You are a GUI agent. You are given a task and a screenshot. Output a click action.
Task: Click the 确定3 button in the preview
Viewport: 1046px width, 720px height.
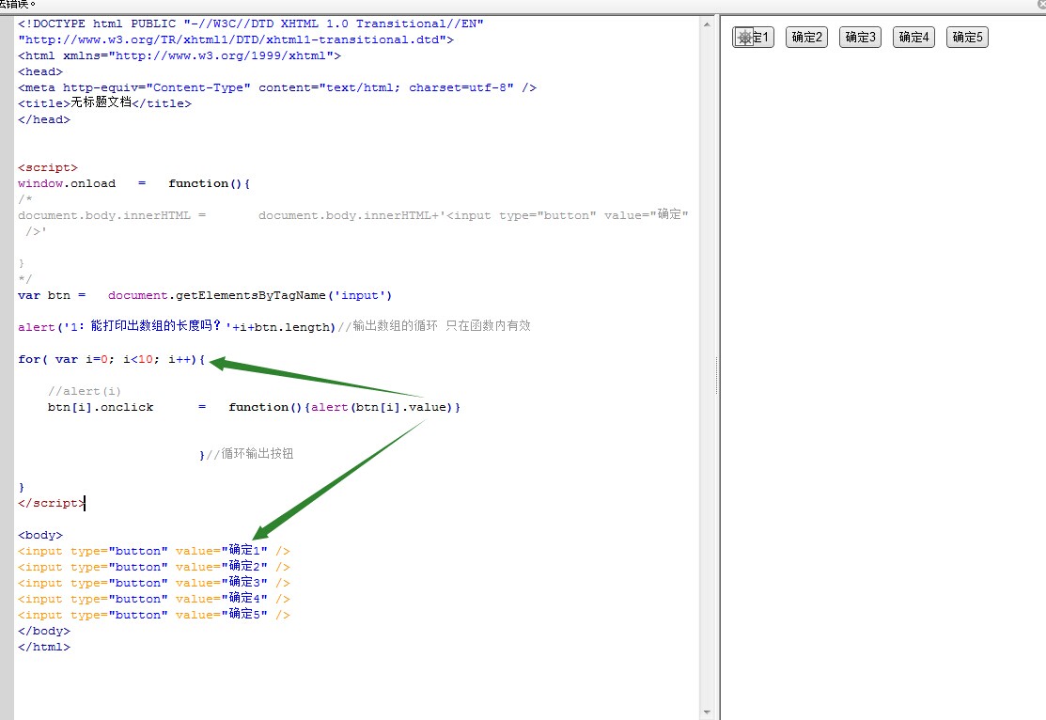[861, 38]
